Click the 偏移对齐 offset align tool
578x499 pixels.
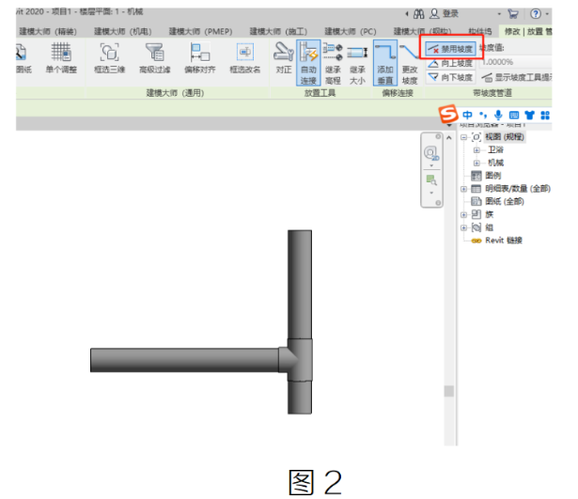click(x=200, y=58)
